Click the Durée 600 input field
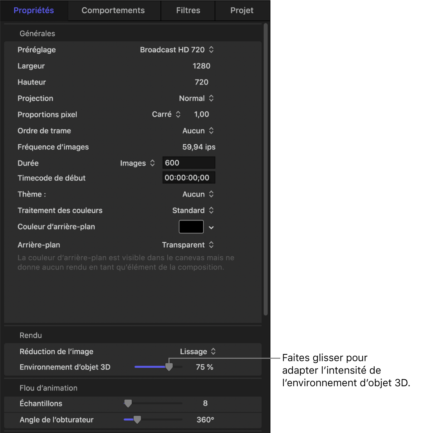The height and width of the screenshot is (433, 423). click(x=189, y=163)
